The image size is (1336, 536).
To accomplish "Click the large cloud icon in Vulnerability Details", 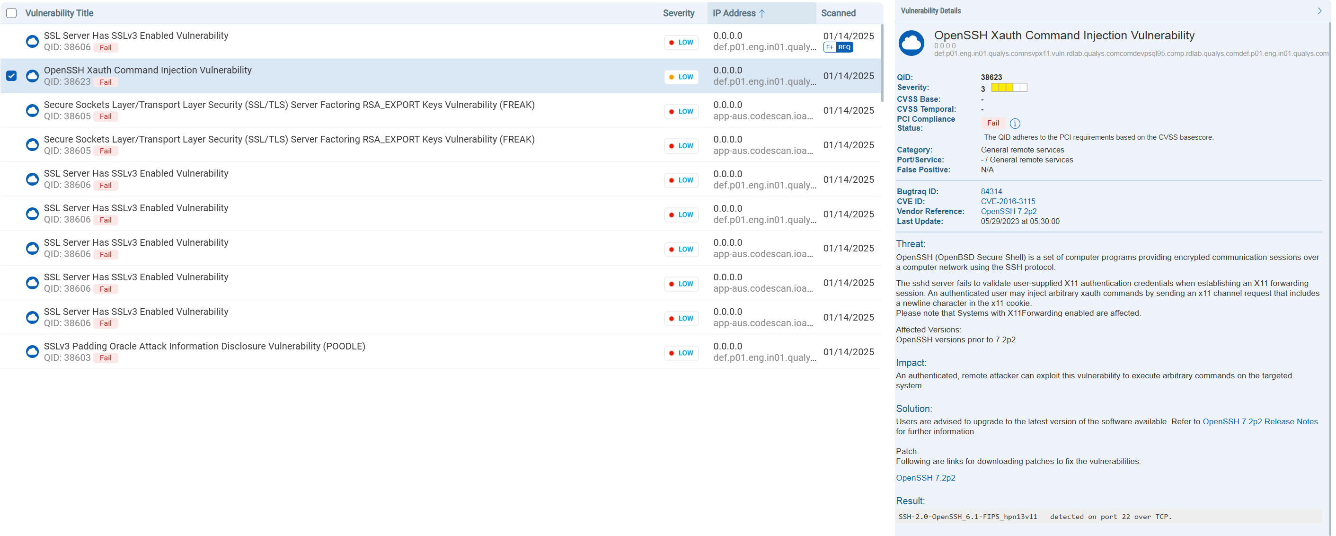I will tap(911, 43).
